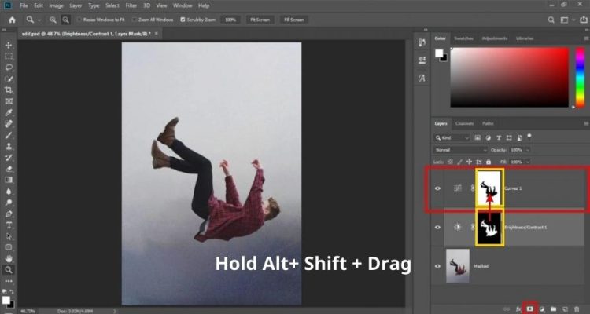
Task: Open search icon at top right
Action: (551, 20)
